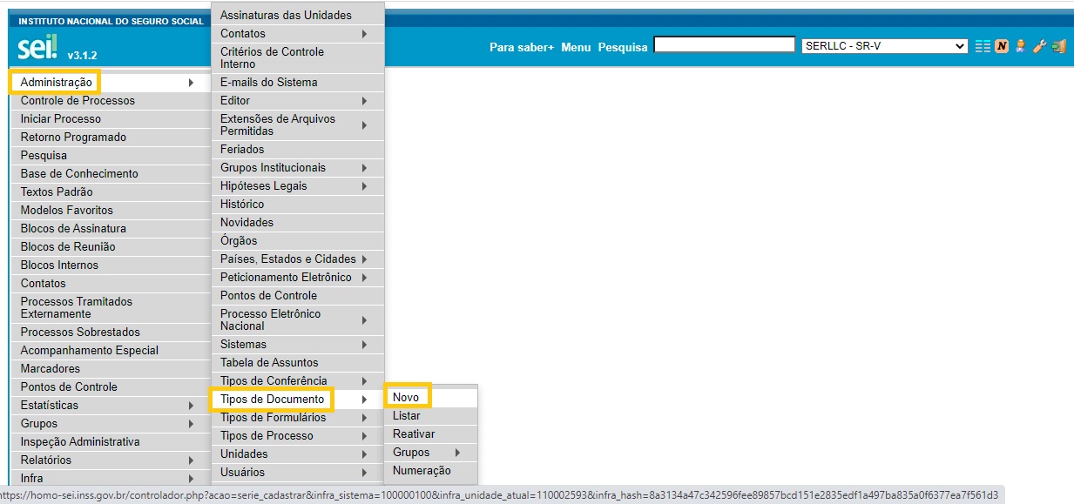Open system settings wrench icon
Screen dimensions: 1074x504
click(1039, 47)
